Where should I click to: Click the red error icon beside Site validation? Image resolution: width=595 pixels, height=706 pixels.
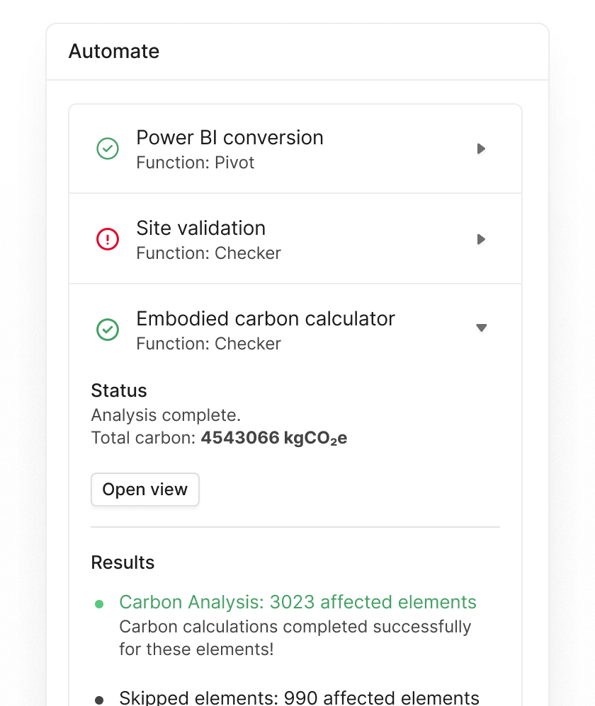point(108,239)
